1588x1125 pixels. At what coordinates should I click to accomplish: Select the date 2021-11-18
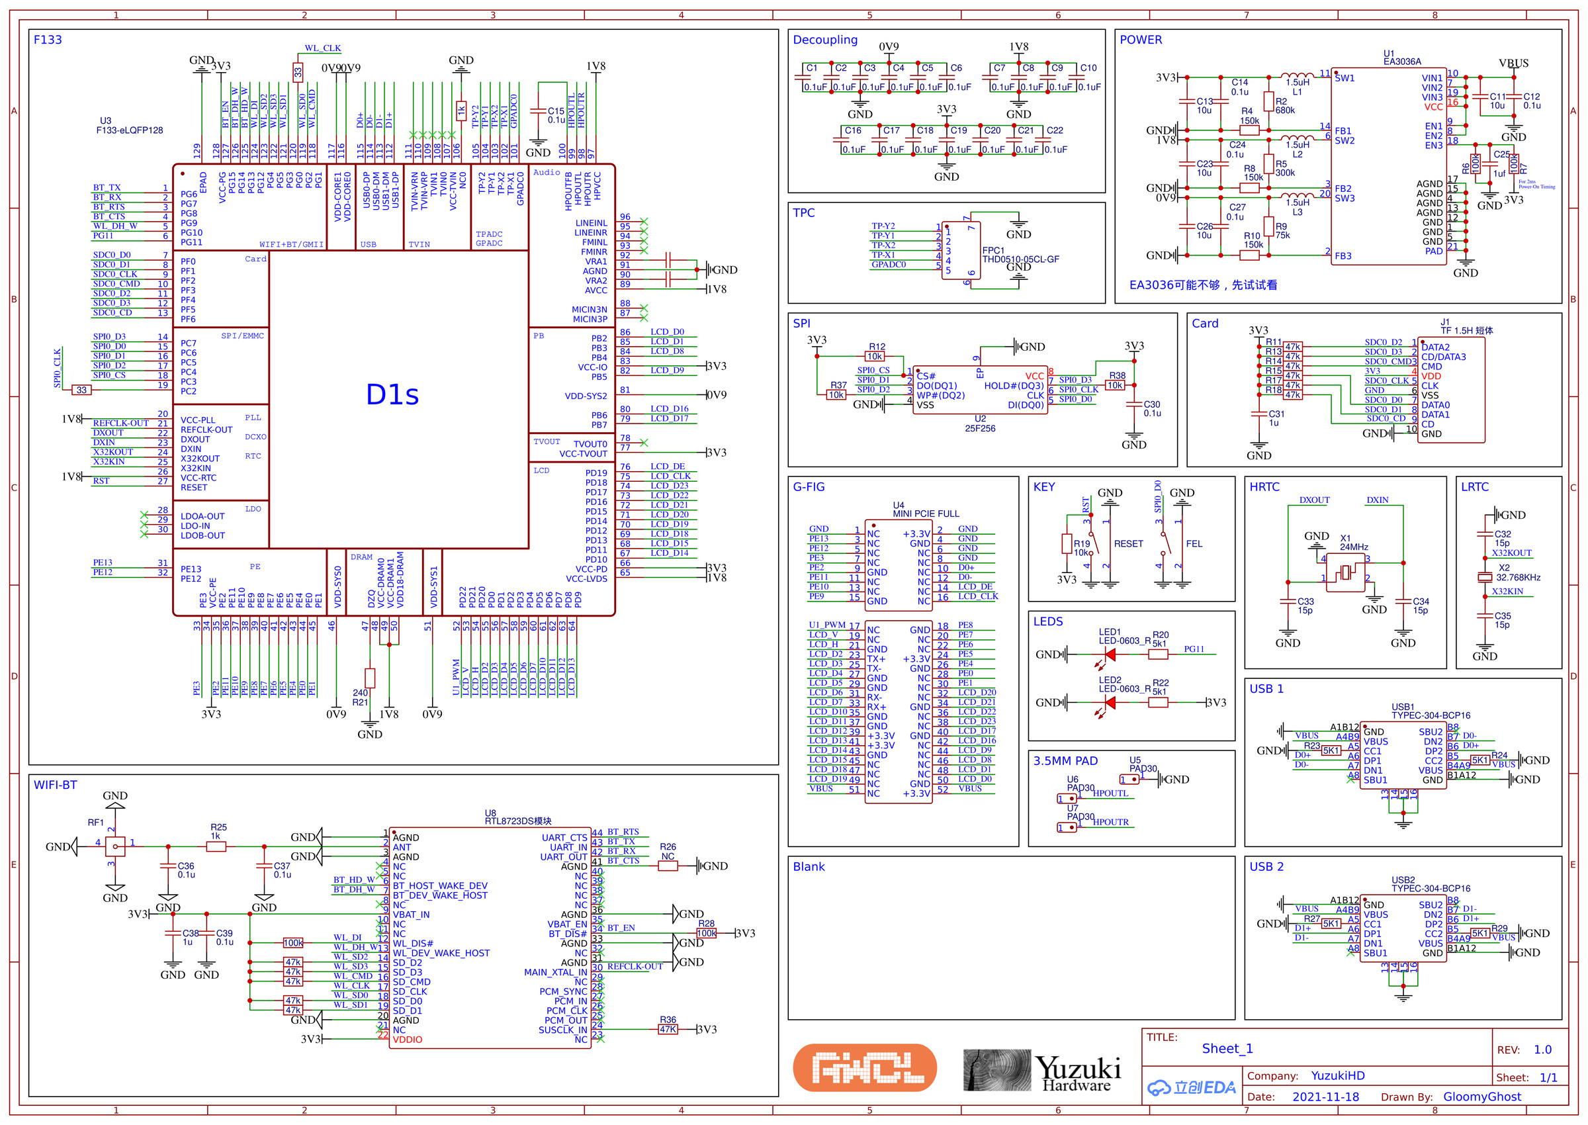(x=1325, y=1097)
